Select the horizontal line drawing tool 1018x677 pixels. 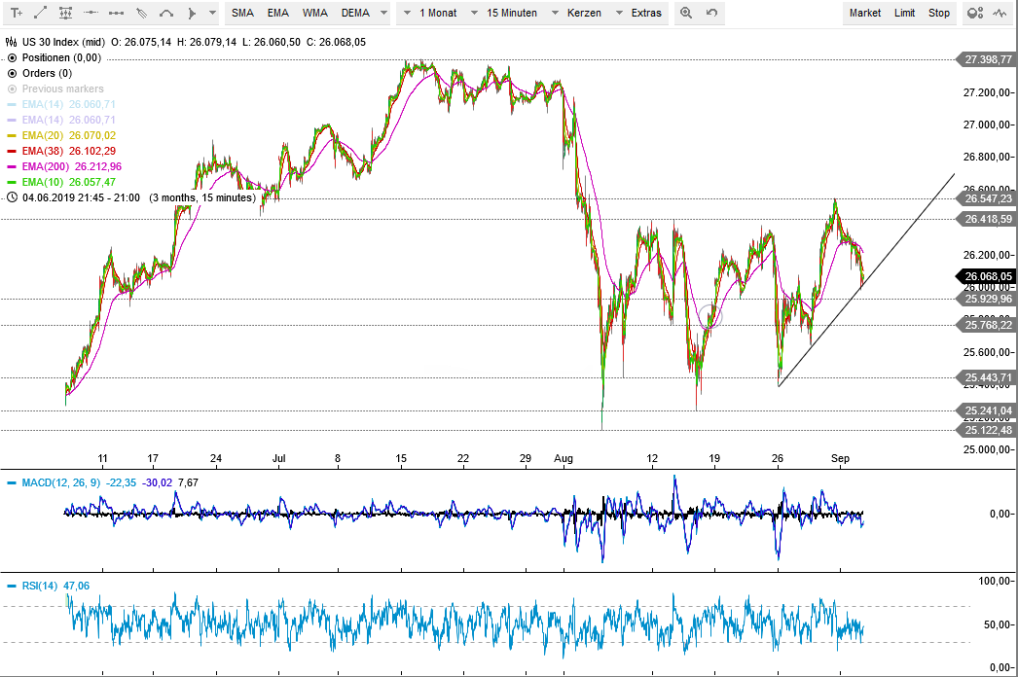point(91,13)
